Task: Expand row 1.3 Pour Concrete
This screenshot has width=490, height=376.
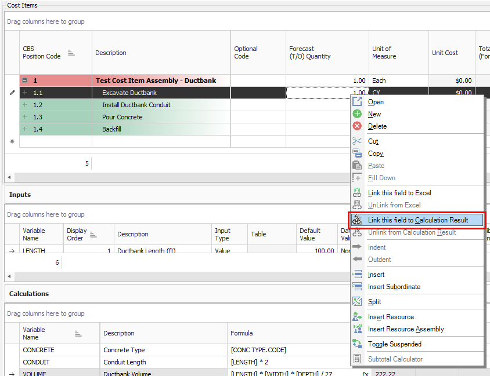Action: click(x=25, y=117)
